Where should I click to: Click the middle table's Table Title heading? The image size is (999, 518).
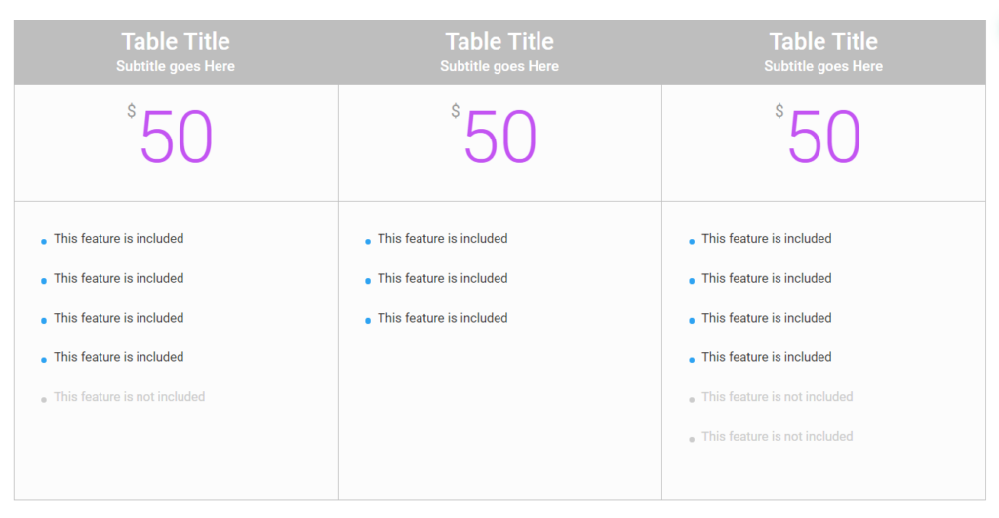point(499,42)
